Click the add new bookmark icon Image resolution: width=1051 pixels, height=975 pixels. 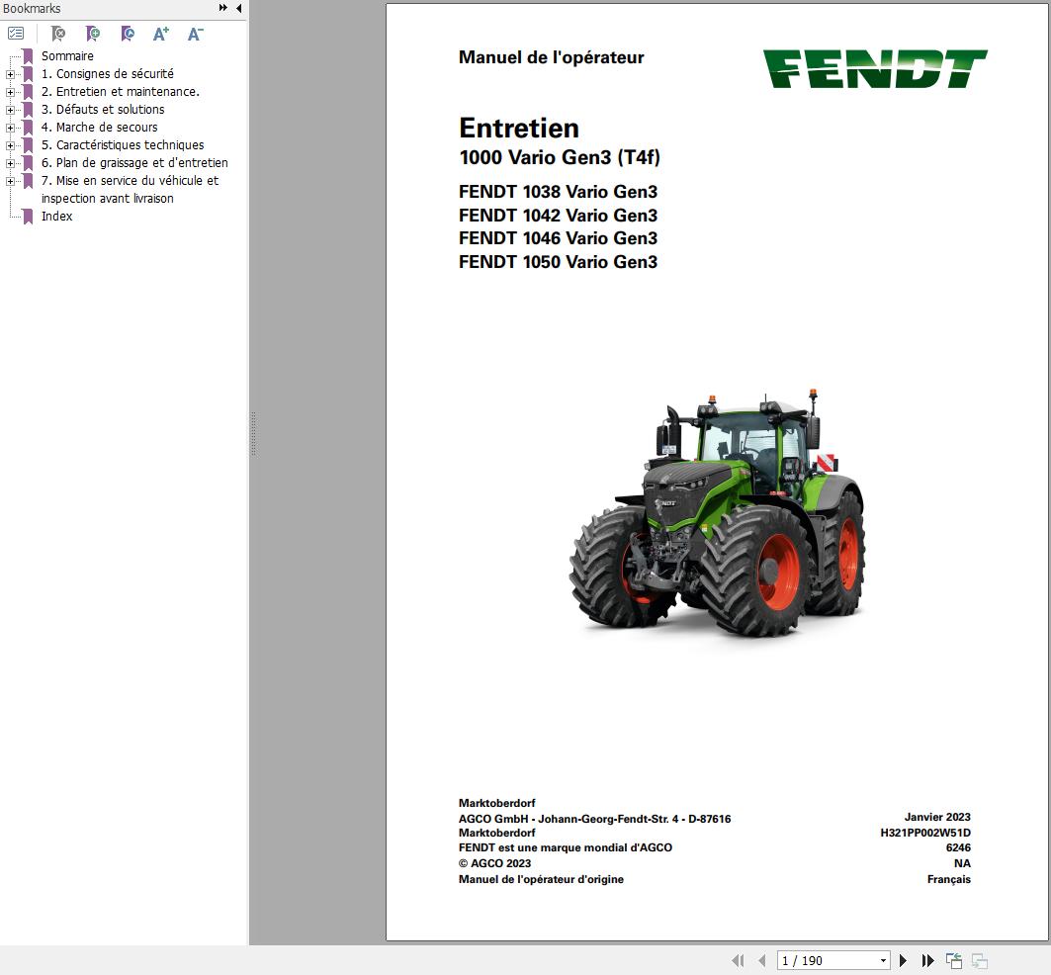click(93, 34)
